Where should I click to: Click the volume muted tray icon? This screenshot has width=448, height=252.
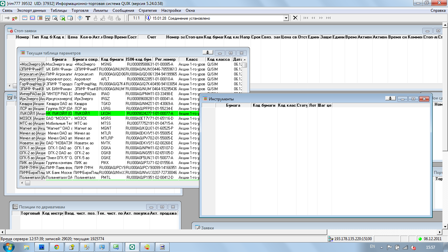tap(413, 247)
